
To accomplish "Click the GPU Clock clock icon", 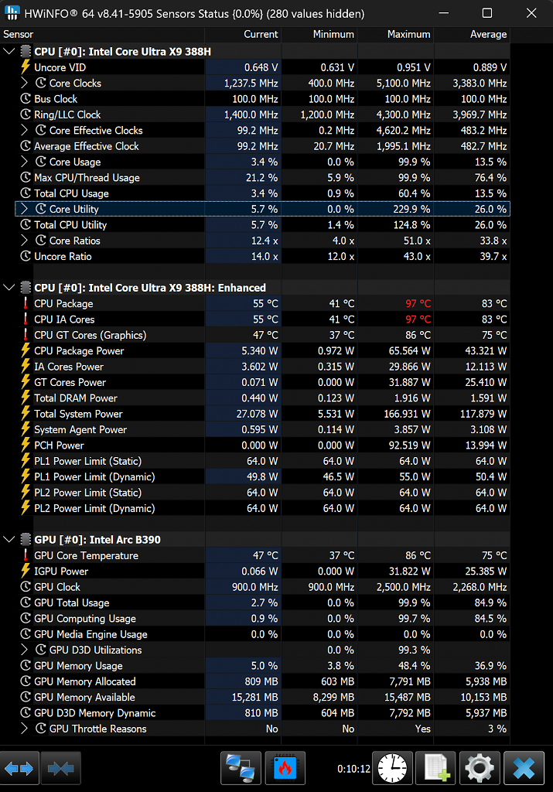I will point(26,587).
